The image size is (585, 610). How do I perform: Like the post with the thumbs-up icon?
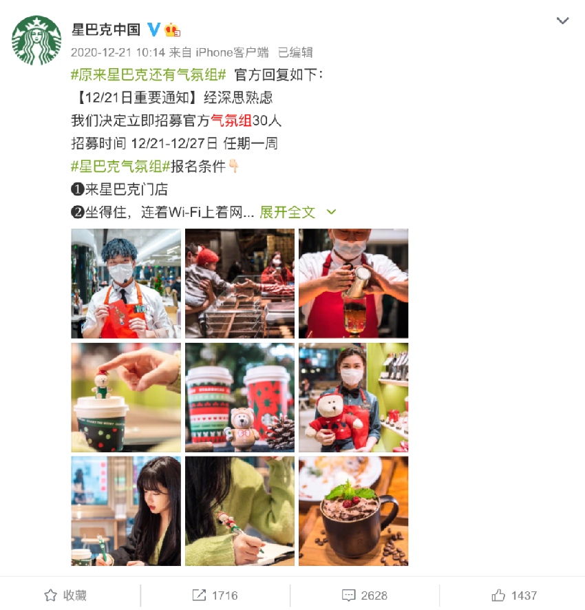[x=498, y=595]
